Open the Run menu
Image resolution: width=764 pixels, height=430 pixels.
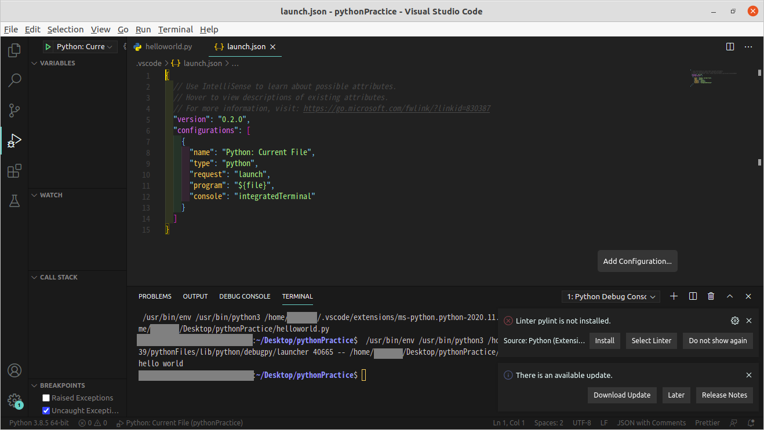(x=143, y=30)
